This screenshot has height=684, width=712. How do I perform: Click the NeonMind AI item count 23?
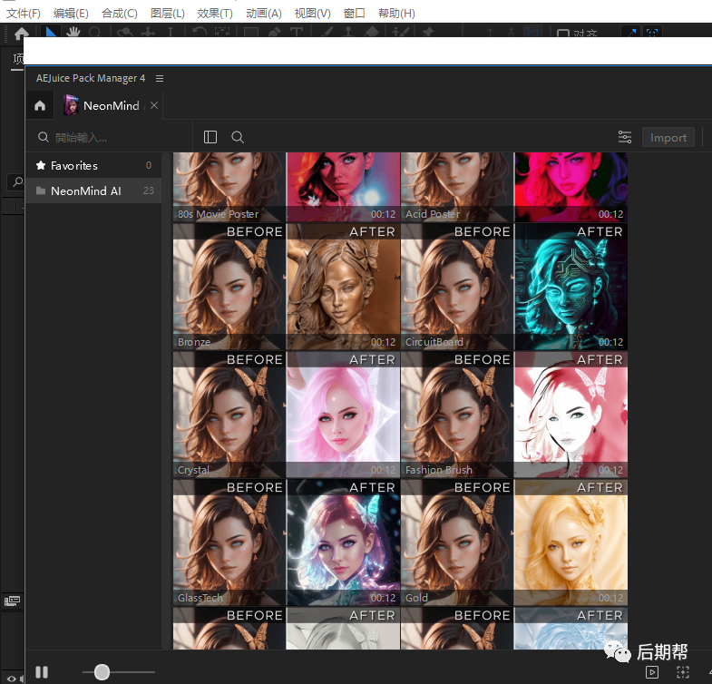tap(149, 191)
